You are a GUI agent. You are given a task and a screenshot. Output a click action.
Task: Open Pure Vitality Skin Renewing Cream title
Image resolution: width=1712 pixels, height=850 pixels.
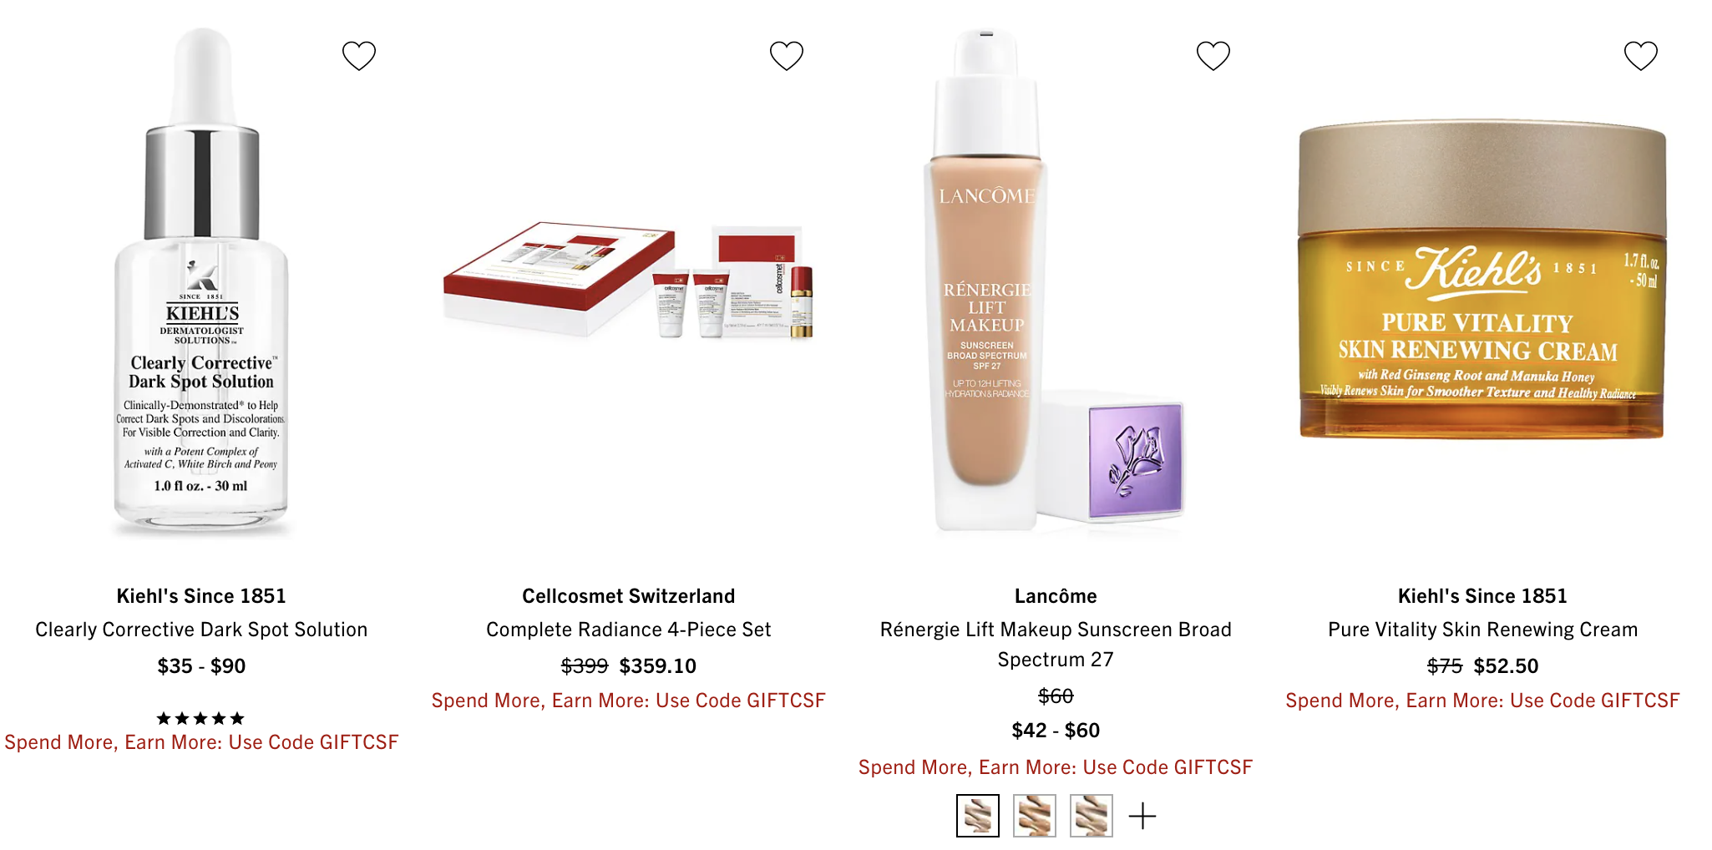click(1482, 630)
